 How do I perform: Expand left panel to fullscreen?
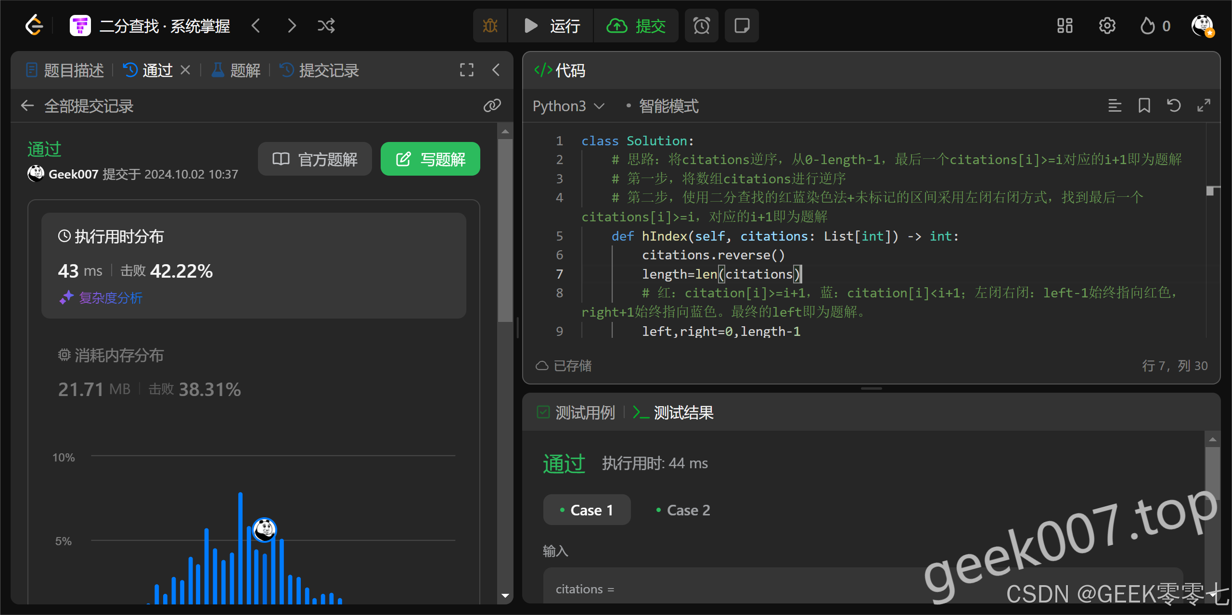pyautogui.click(x=466, y=70)
